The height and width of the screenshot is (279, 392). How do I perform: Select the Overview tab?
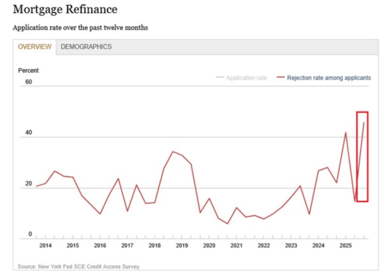pyautogui.click(x=34, y=47)
